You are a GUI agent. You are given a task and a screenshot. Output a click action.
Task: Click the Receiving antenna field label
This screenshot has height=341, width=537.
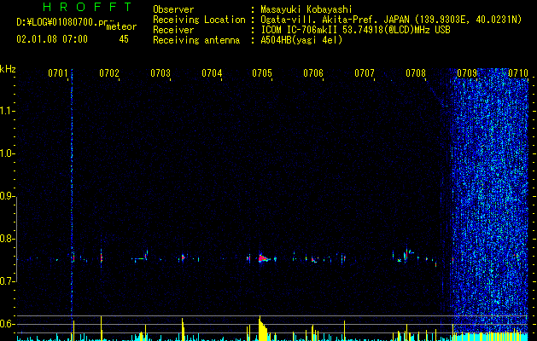(x=196, y=40)
